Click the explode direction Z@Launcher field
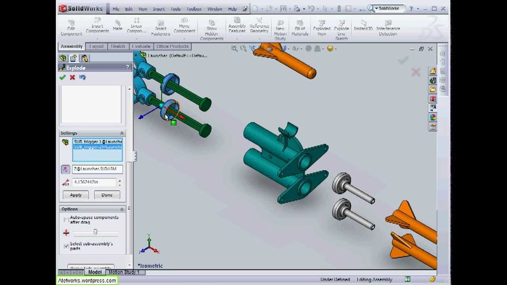Viewport: 507px width, 285px height. [97, 169]
